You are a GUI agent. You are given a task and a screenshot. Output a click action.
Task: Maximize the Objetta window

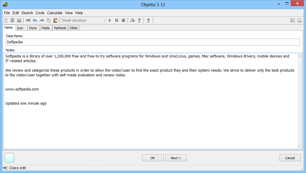click(287, 3)
